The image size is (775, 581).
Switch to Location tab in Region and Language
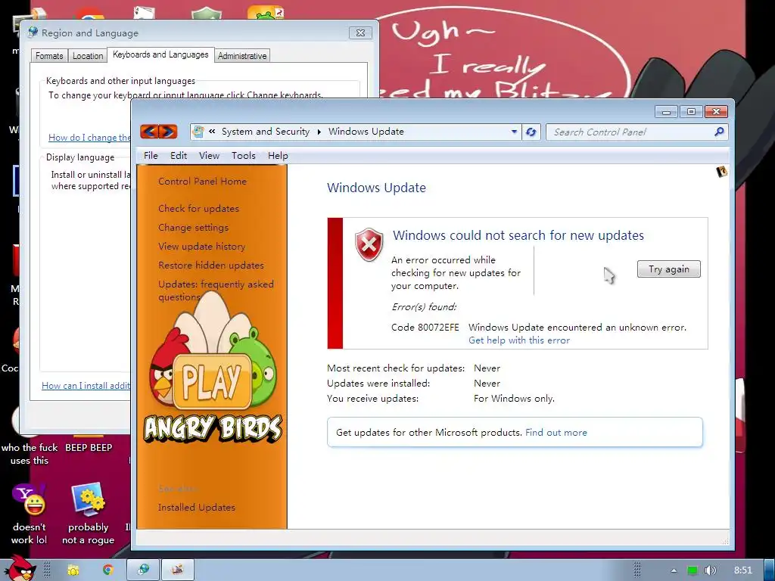[88, 56]
